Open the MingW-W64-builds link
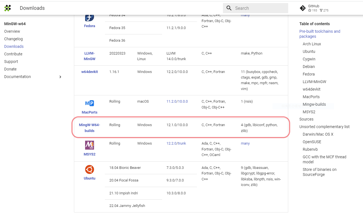Screen dimensions: 363x217 90,128
